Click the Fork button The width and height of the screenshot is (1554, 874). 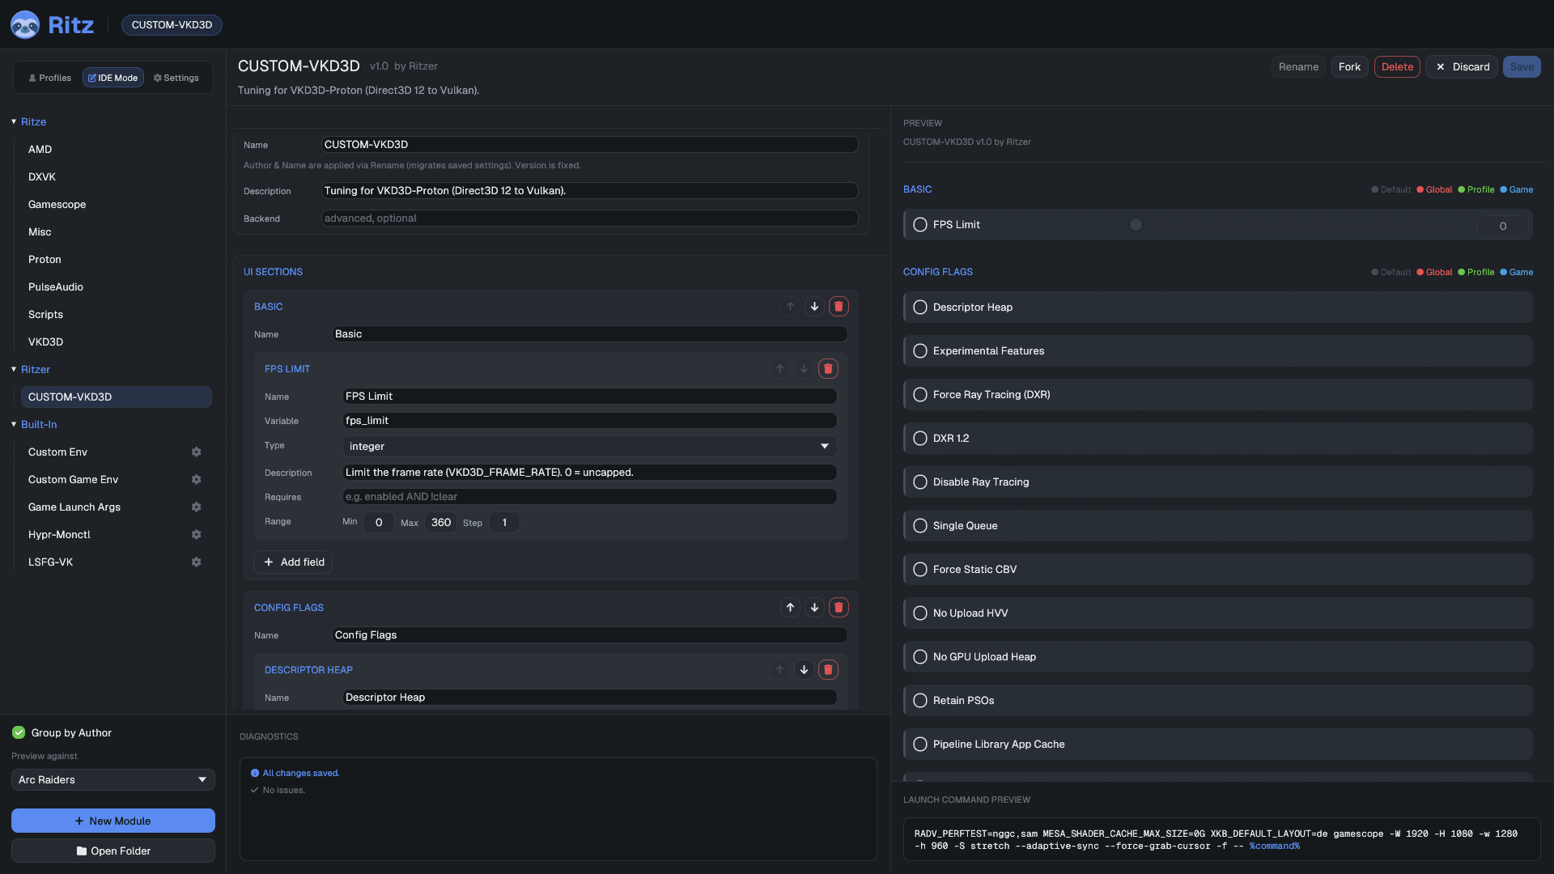tap(1349, 67)
